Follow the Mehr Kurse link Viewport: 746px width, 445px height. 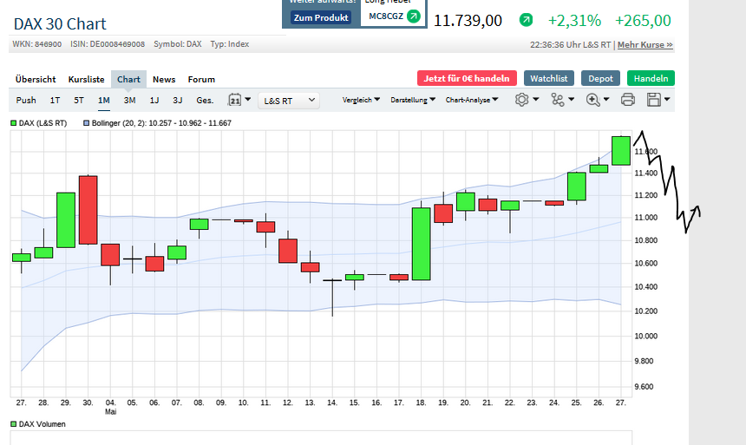pos(645,44)
